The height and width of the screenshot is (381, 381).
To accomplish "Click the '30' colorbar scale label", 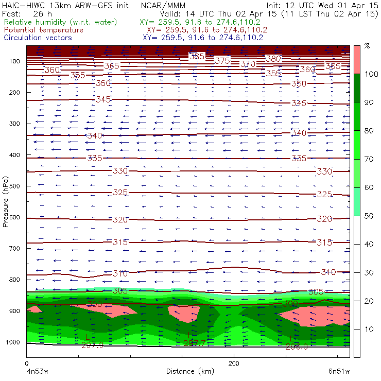I will click(x=369, y=273).
